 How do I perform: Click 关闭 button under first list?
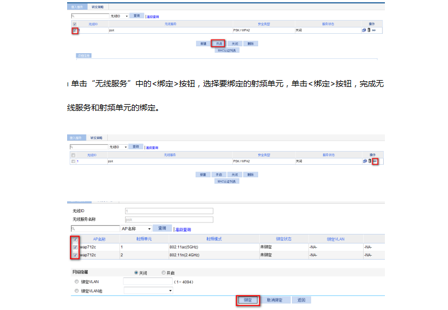[x=235, y=43]
